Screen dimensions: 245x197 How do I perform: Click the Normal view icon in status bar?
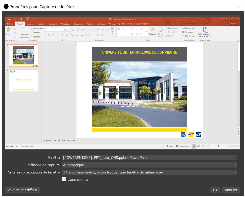point(194,146)
